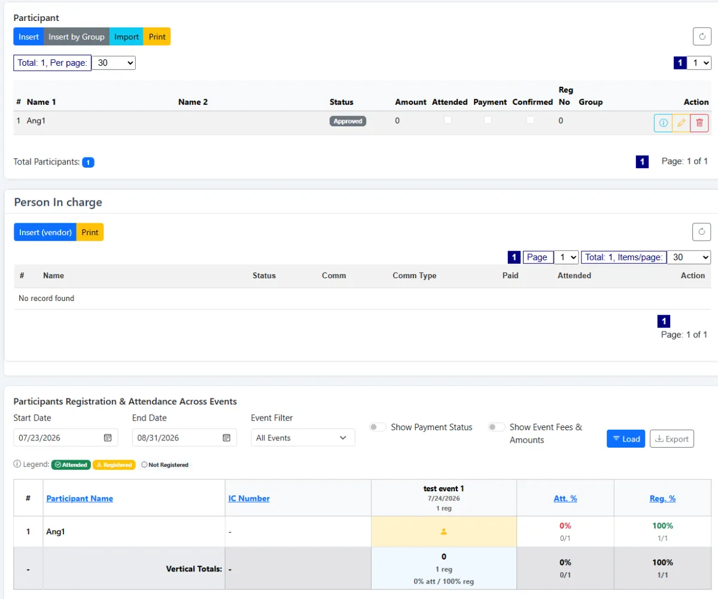This screenshot has width=718, height=599.
Task: Open Participant page number dropdown
Action: [x=699, y=63]
